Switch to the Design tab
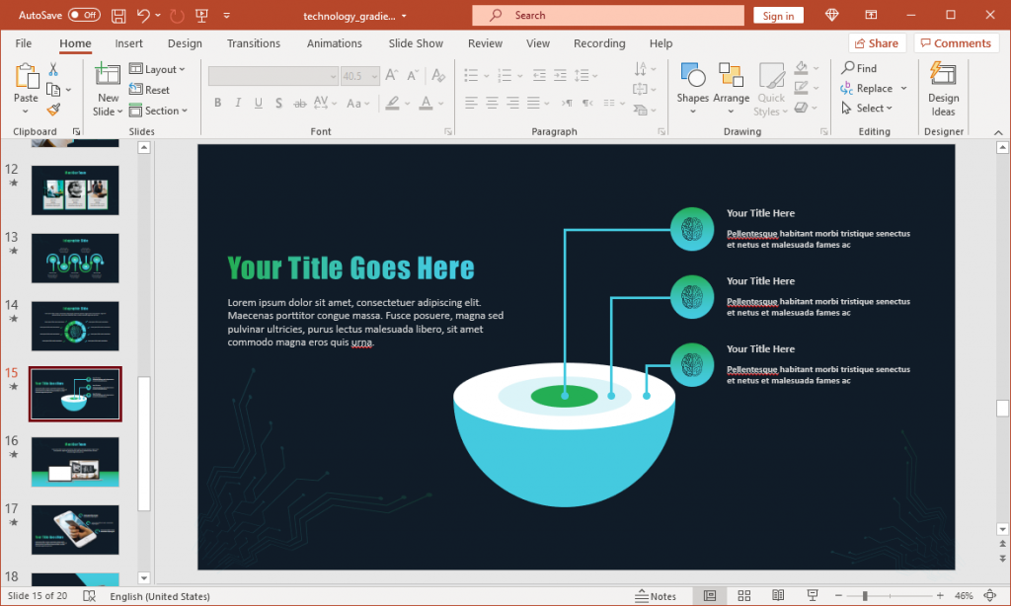Screen dimensions: 1011x606 (186, 42)
